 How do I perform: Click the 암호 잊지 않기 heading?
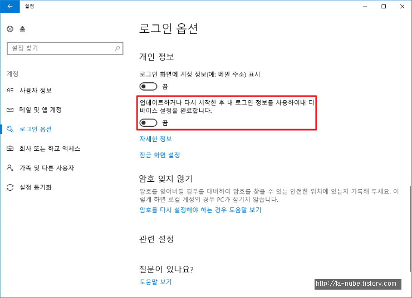pyautogui.click(x=166, y=178)
